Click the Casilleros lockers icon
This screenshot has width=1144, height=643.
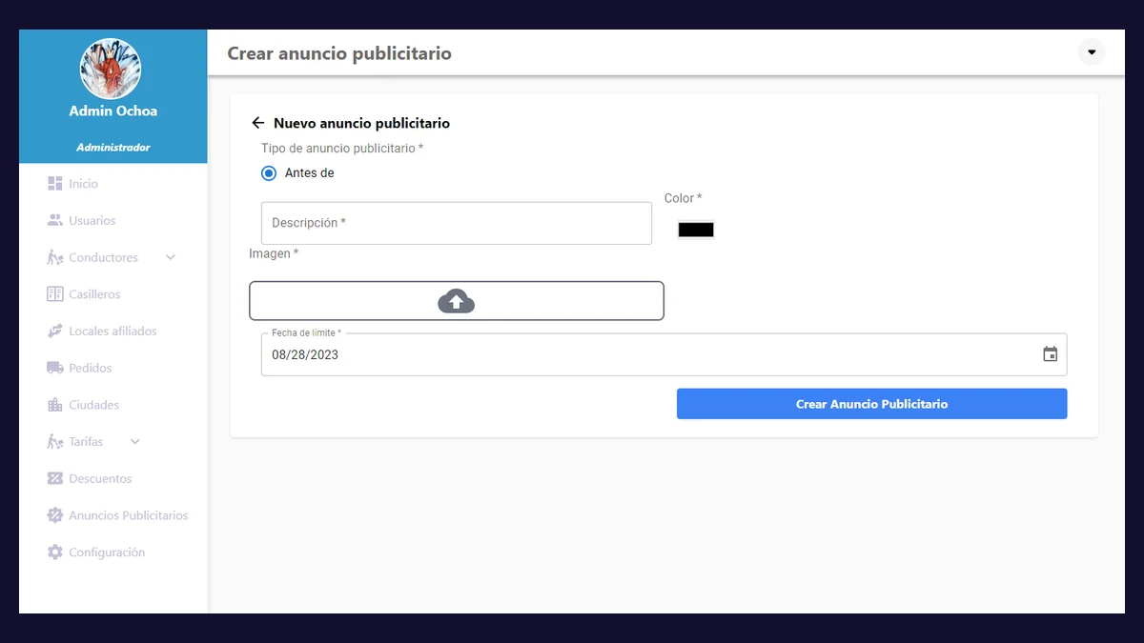point(54,294)
